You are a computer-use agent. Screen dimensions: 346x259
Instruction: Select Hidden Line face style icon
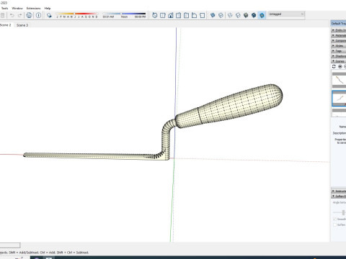click(238, 16)
